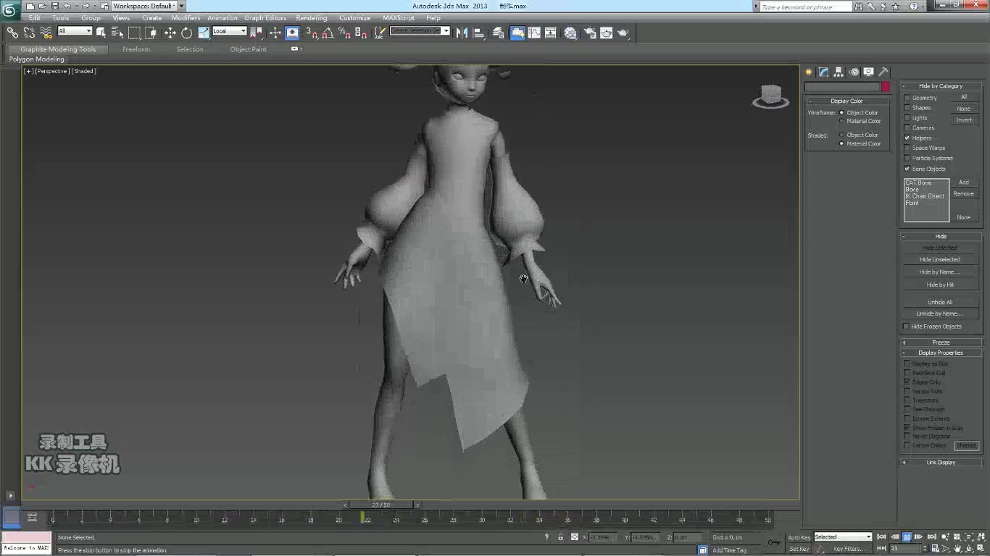This screenshot has width=990, height=556.
Task: Open the Create command panel
Action: click(809, 72)
